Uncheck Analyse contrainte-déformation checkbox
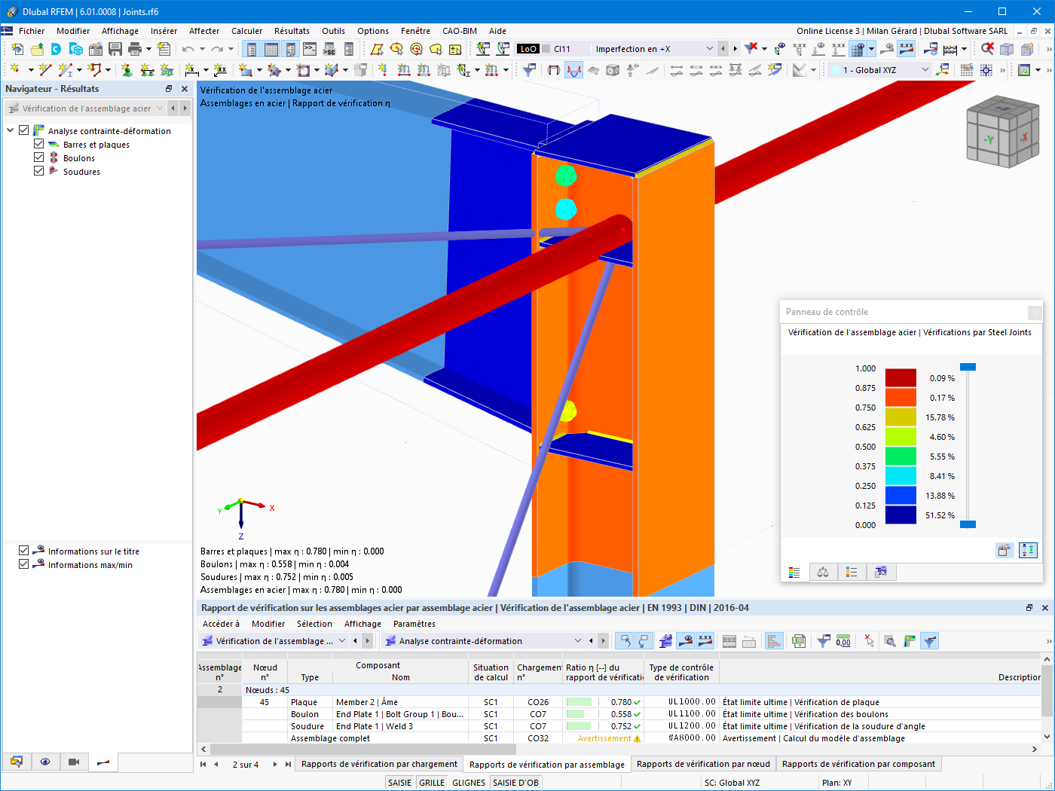The image size is (1055, 791). tap(24, 130)
